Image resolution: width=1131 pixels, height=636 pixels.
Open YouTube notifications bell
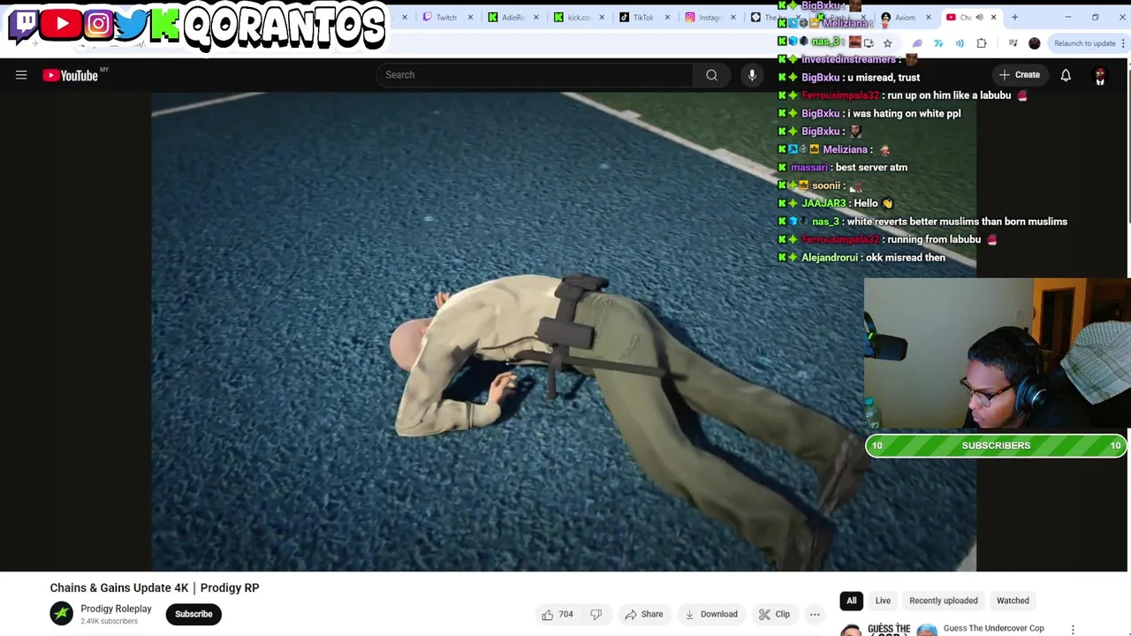coord(1066,75)
